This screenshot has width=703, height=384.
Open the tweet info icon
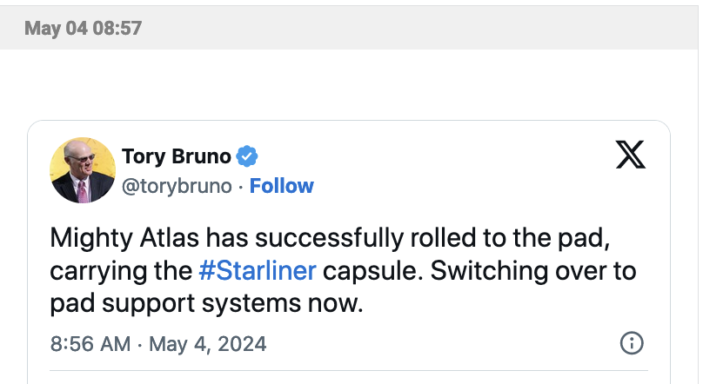[x=631, y=343]
